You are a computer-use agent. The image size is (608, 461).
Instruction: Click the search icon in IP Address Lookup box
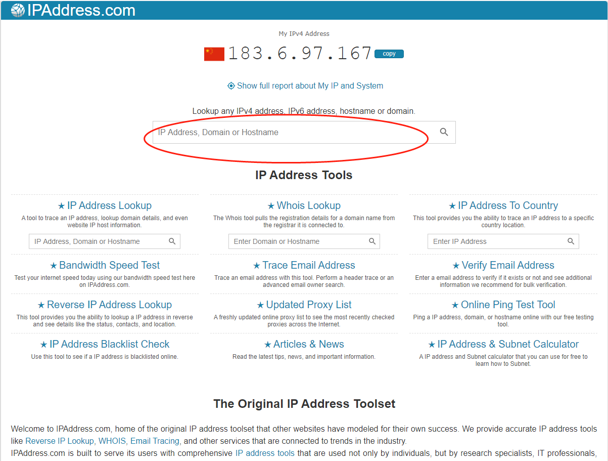(x=172, y=241)
